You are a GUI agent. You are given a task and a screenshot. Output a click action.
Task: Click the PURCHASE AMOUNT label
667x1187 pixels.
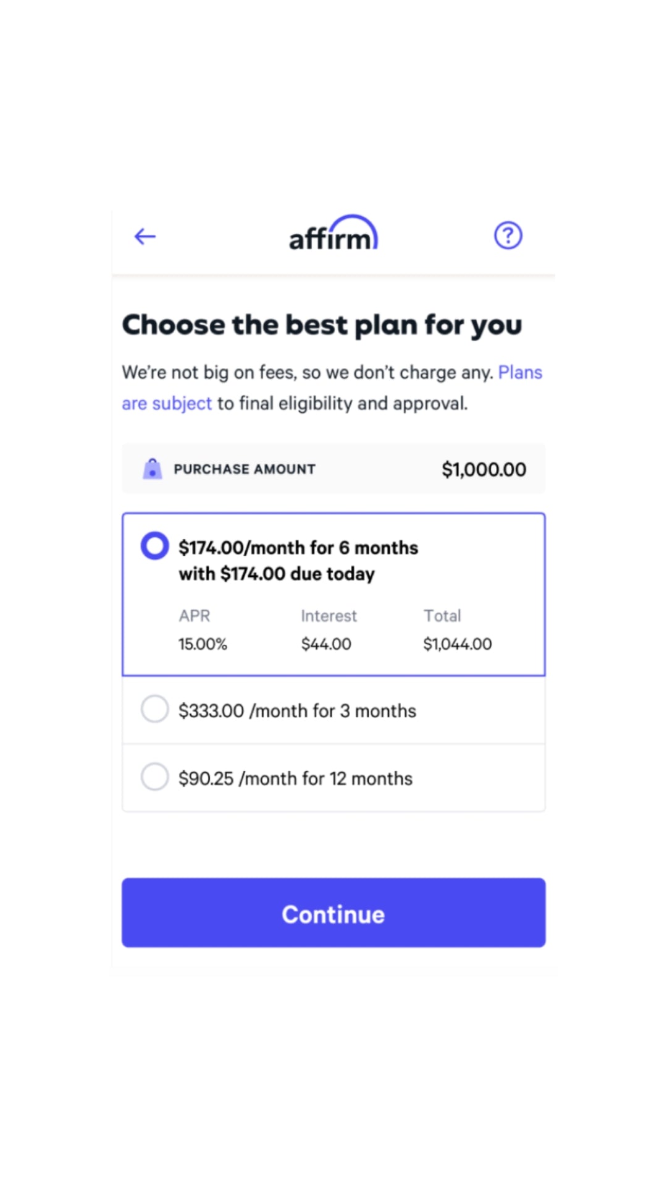(x=245, y=469)
